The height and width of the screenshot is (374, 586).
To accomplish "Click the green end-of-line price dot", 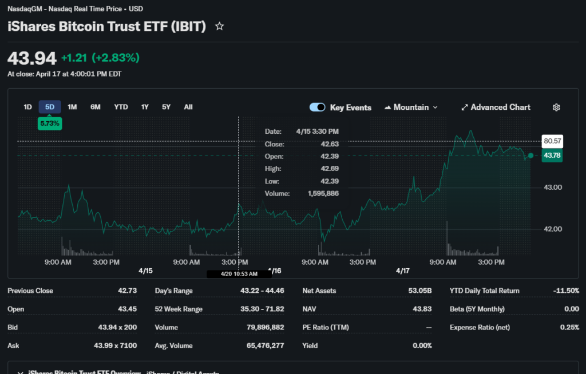I will tap(530, 156).
